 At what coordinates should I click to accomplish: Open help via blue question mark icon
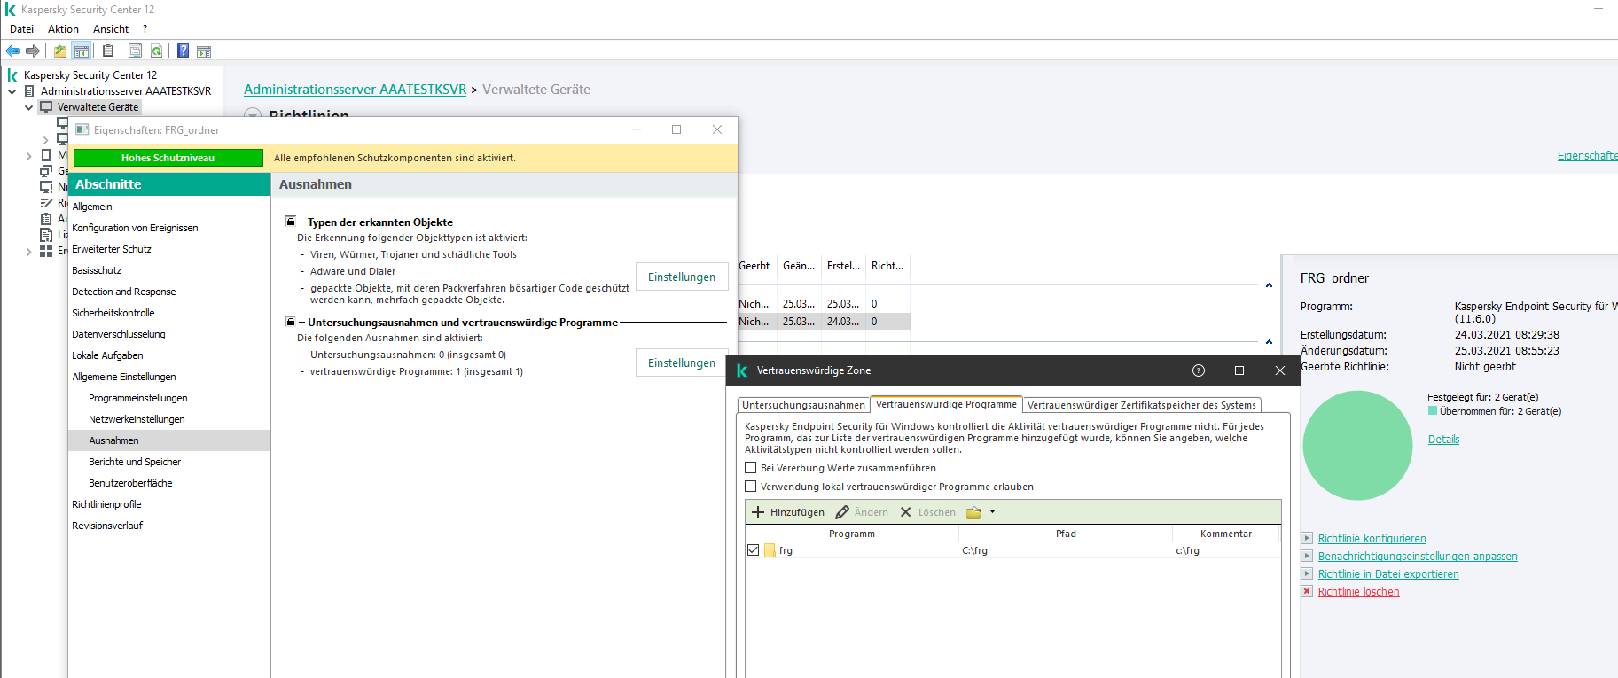[x=183, y=51]
